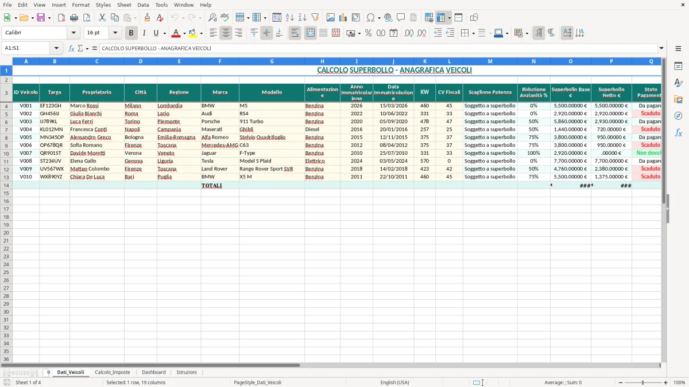
Task: Click row header 10
Action: [6, 153]
